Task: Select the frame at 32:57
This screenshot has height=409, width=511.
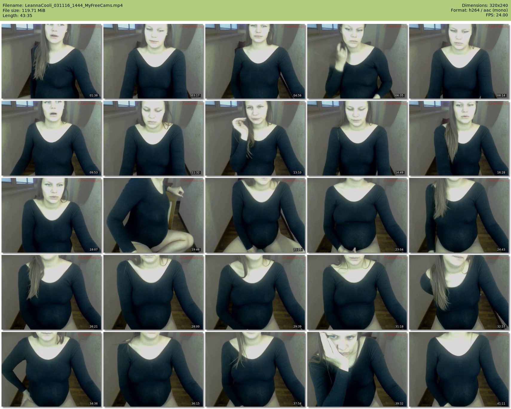Action: 459,292
